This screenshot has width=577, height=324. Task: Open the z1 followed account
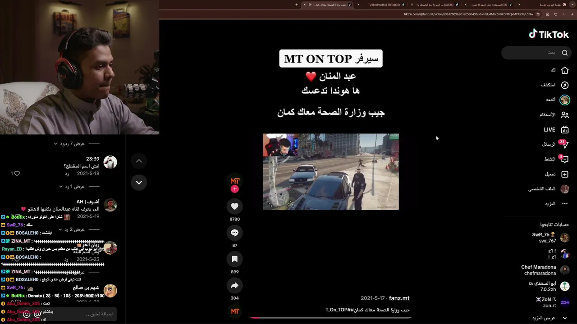tap(558, 254)
